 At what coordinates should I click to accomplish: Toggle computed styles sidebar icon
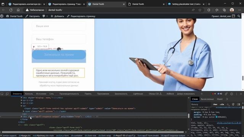tap(238, 104)
